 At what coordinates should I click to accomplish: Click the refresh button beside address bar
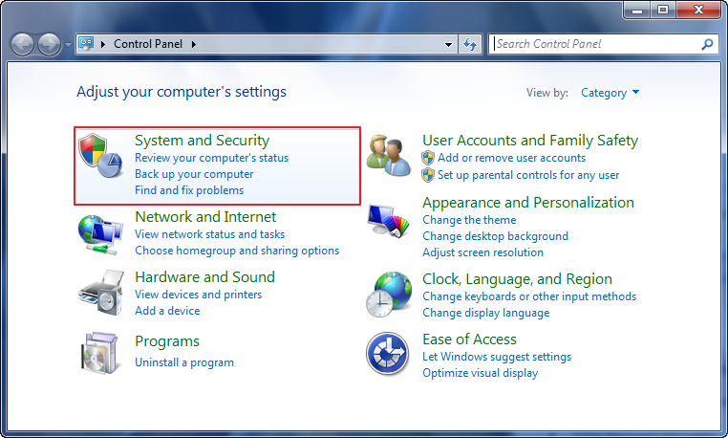point(470,44)
